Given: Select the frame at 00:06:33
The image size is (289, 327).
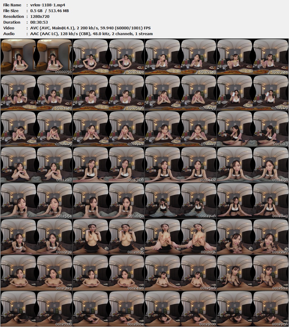Looking at the screenshot, I should [x=181, y=92].
